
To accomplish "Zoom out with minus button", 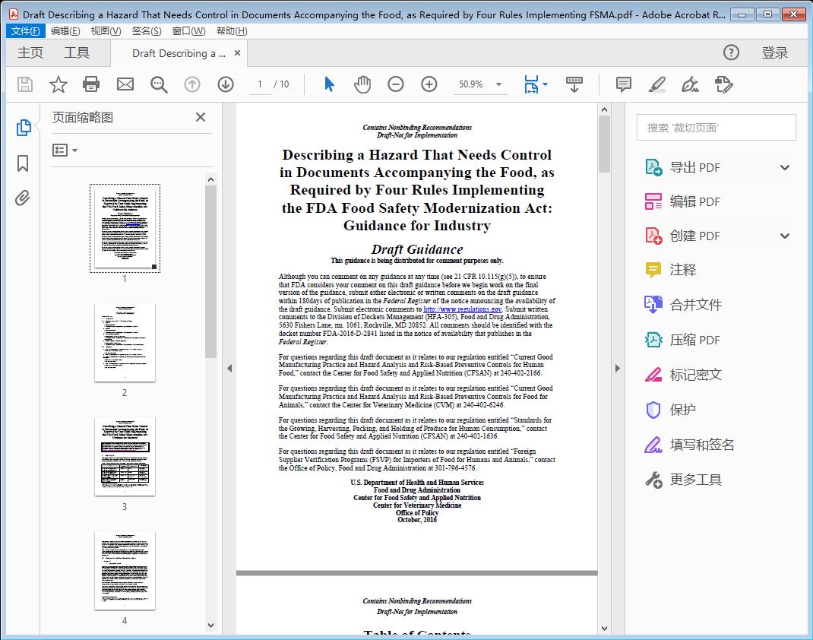I will click(396, 84).
